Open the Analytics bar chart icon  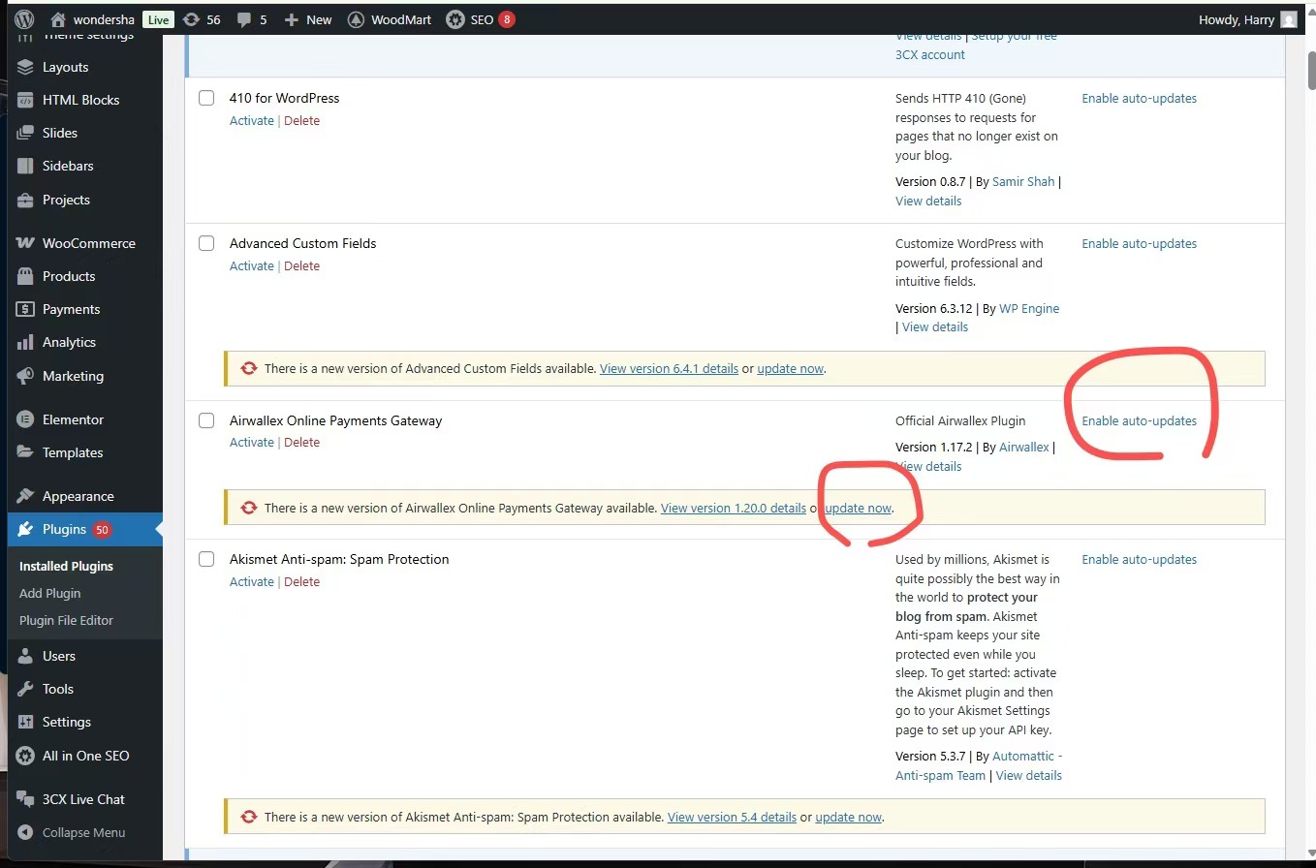pos(25,343)
